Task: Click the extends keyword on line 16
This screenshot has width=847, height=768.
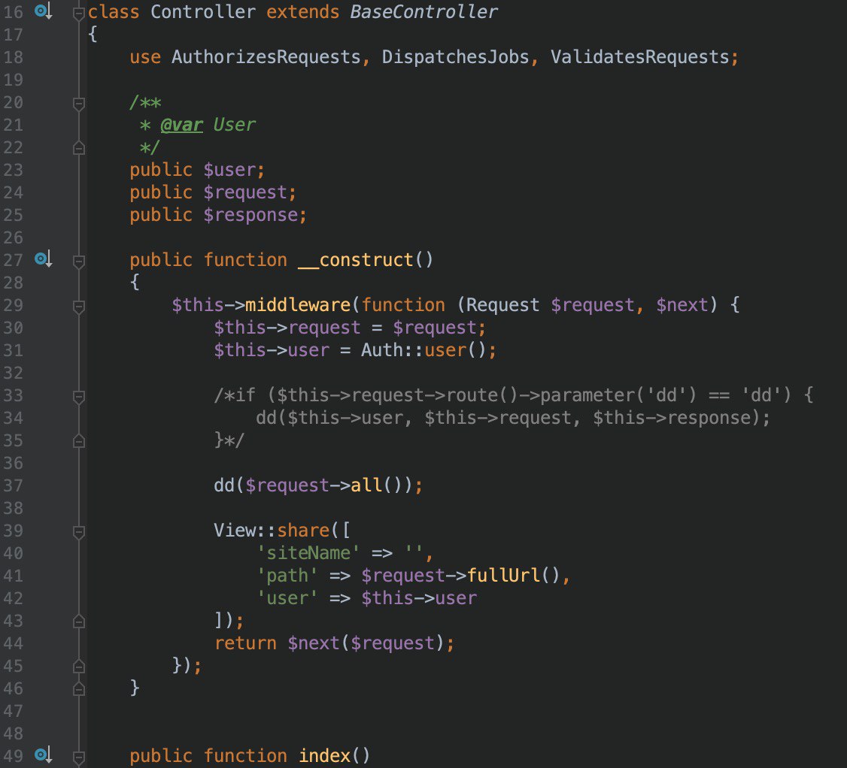Action: 302,12
